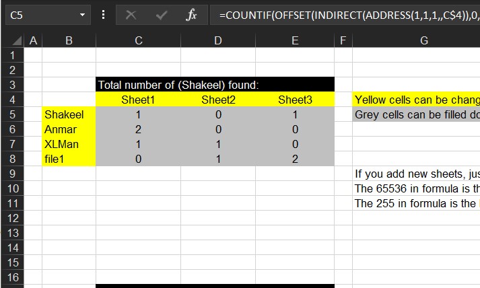
Task: Click the yellow Sheet3 header cell
Action: pyautogui.click(x=295, y=100)
